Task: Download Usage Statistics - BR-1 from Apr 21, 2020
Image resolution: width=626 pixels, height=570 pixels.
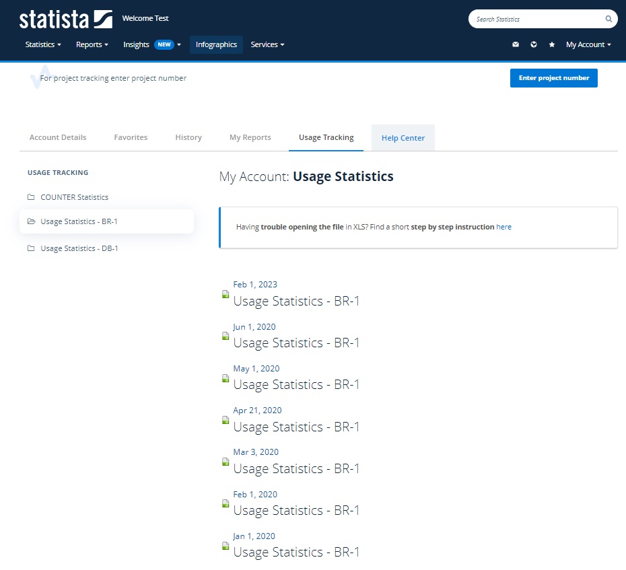Action: [296, 427]
